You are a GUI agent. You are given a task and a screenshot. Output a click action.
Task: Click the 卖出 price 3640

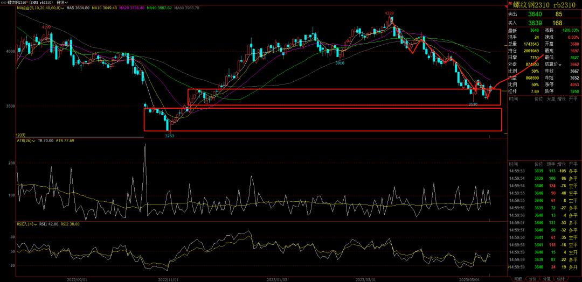click(536, 15)
